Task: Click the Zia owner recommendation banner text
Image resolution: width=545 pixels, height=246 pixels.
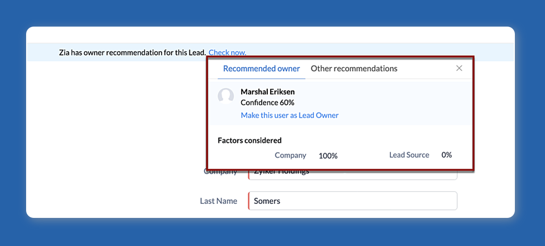Action: click(x=132, y=52)
